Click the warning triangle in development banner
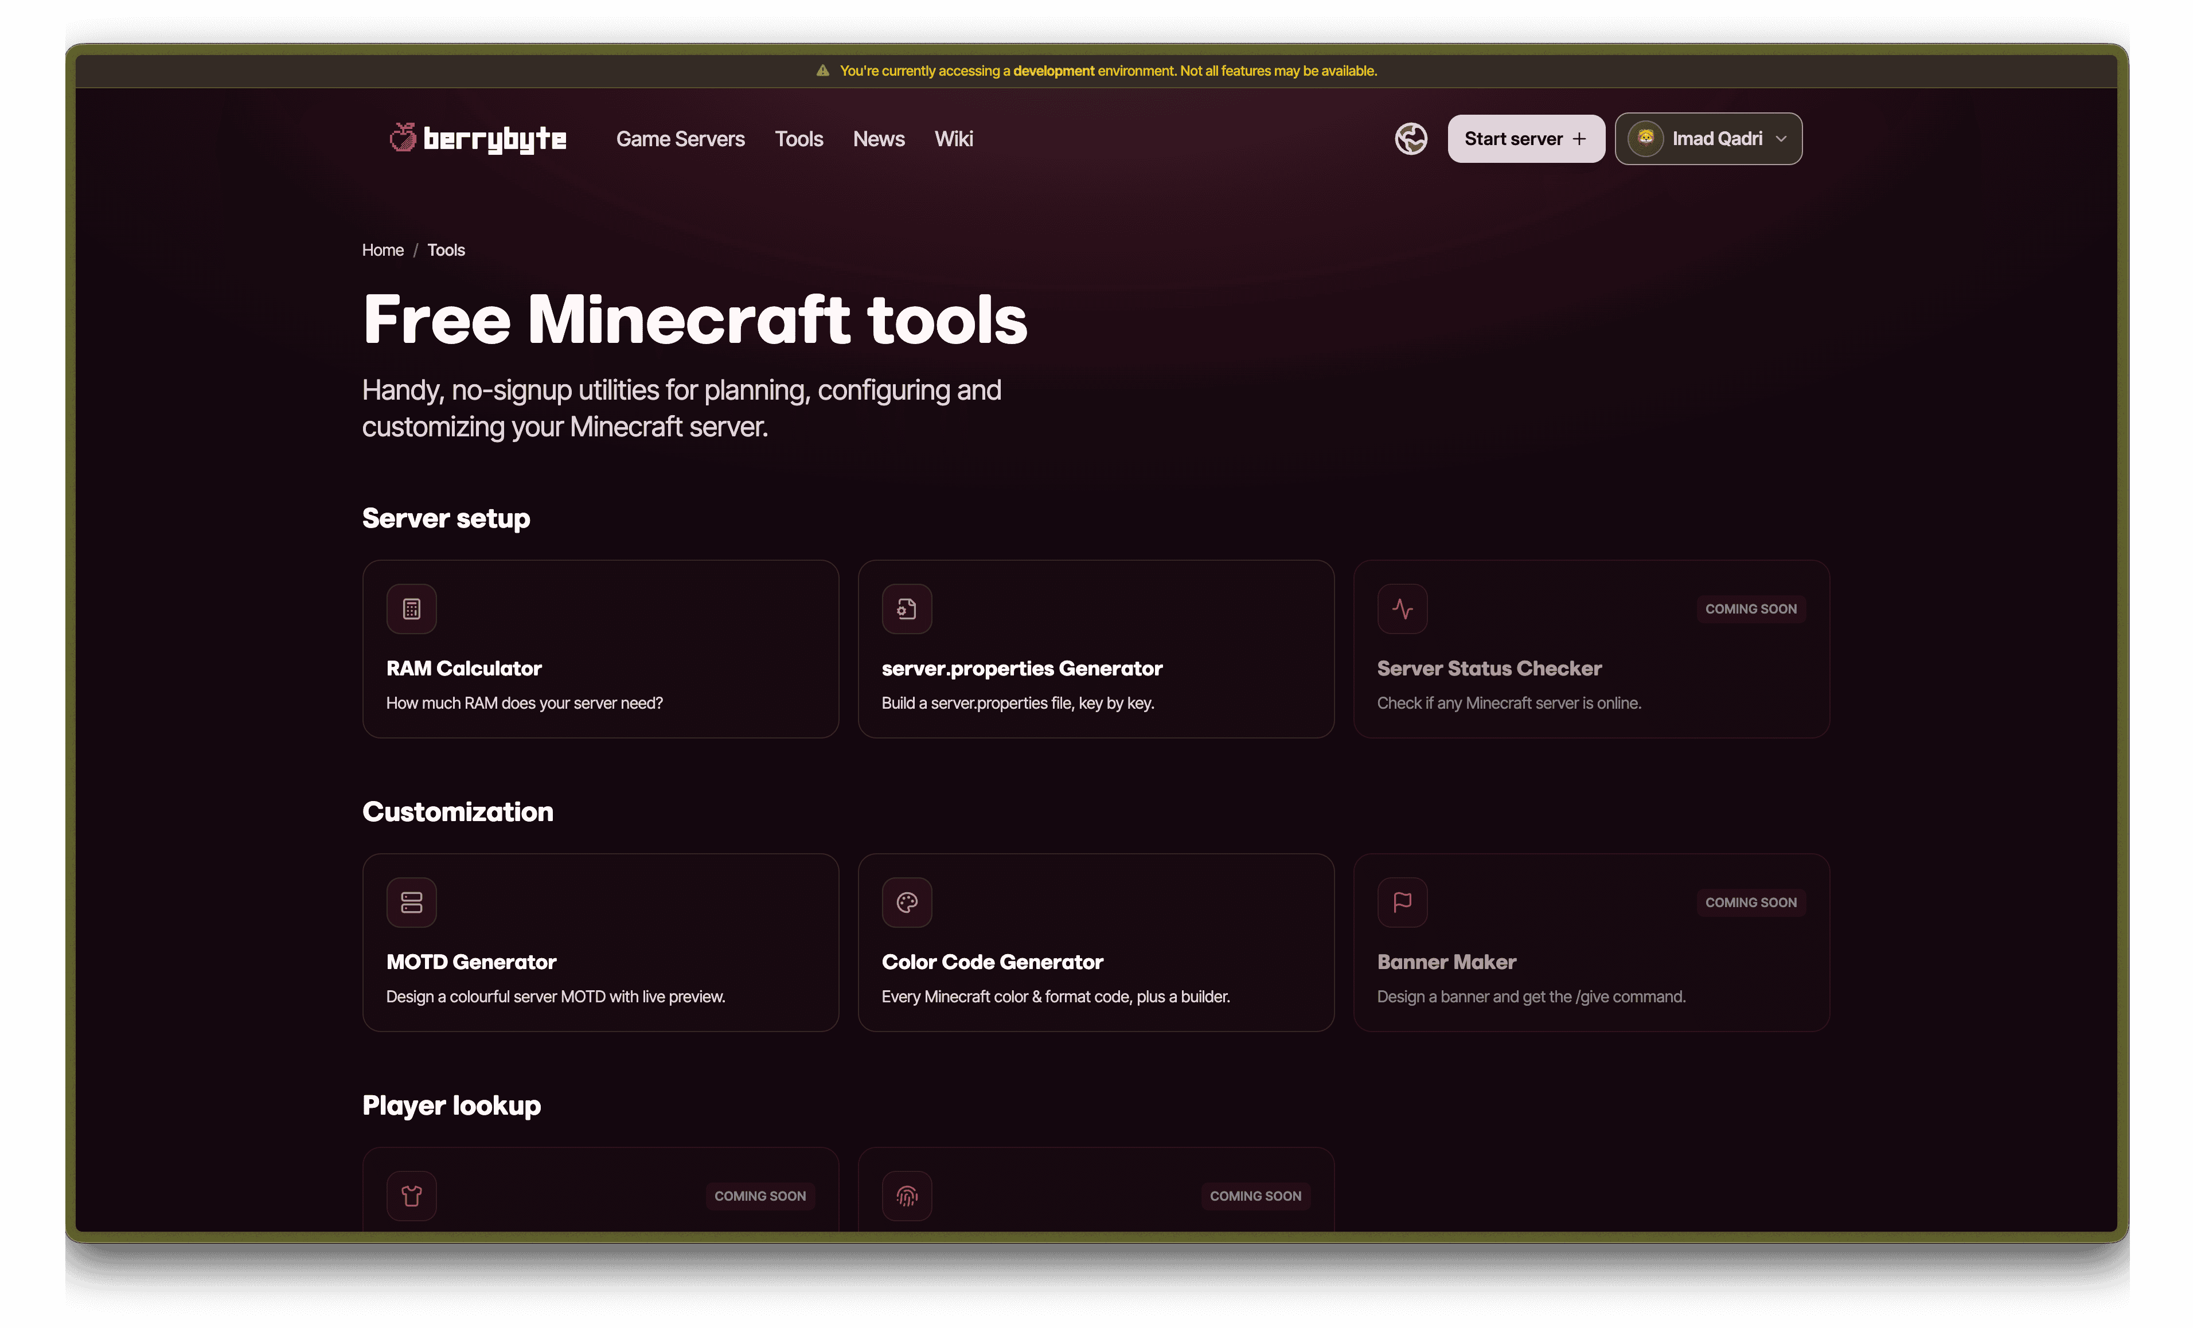The image size is (2193, 1328). [822, 71]
